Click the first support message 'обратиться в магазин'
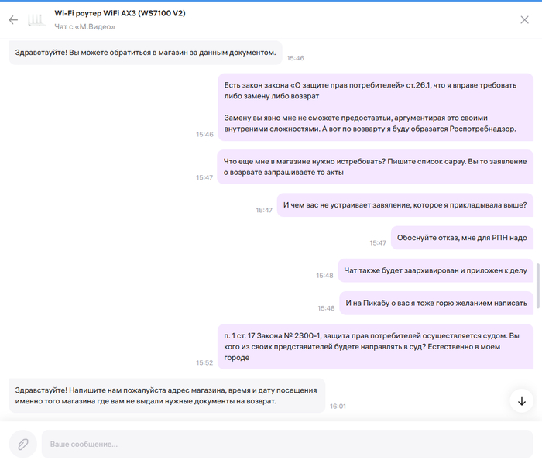Screen dimensions: 542x467 pos(145,53)
